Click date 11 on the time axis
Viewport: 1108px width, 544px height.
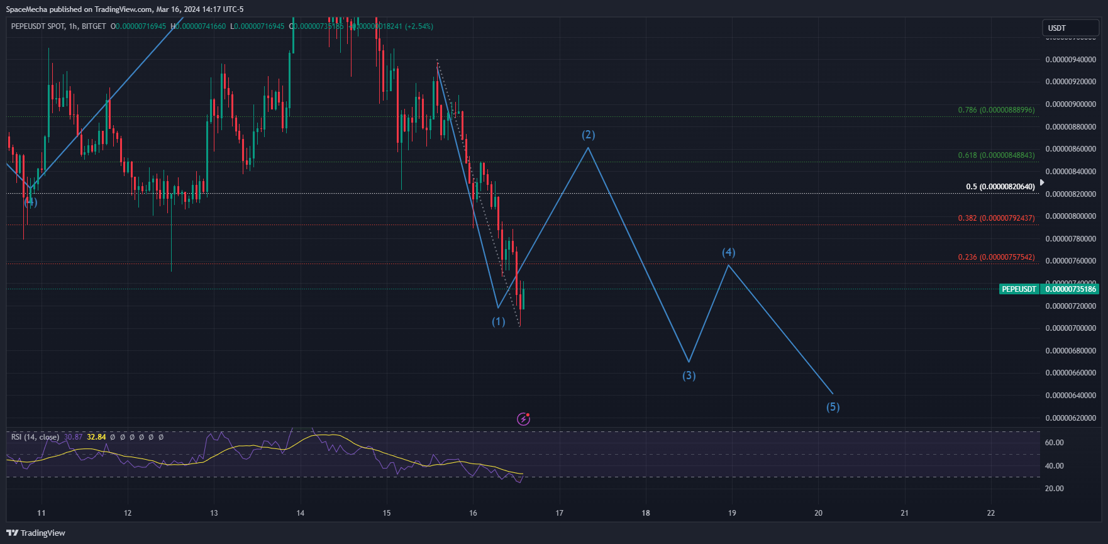[x=42, y=513]
